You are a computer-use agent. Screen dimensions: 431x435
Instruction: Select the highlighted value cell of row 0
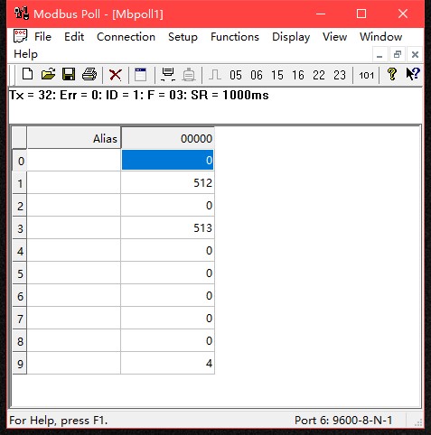[168, 160]
